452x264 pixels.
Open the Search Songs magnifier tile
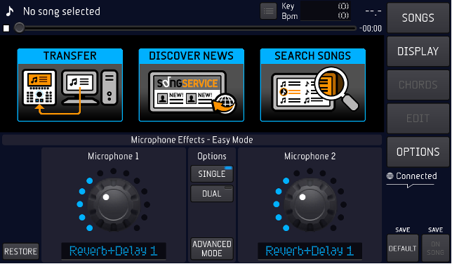[313, 85]
